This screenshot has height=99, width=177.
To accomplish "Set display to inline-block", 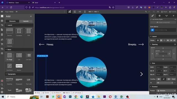I will tap(168, 40).
